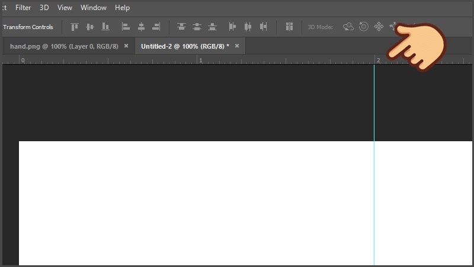Open the View menu

65,8
